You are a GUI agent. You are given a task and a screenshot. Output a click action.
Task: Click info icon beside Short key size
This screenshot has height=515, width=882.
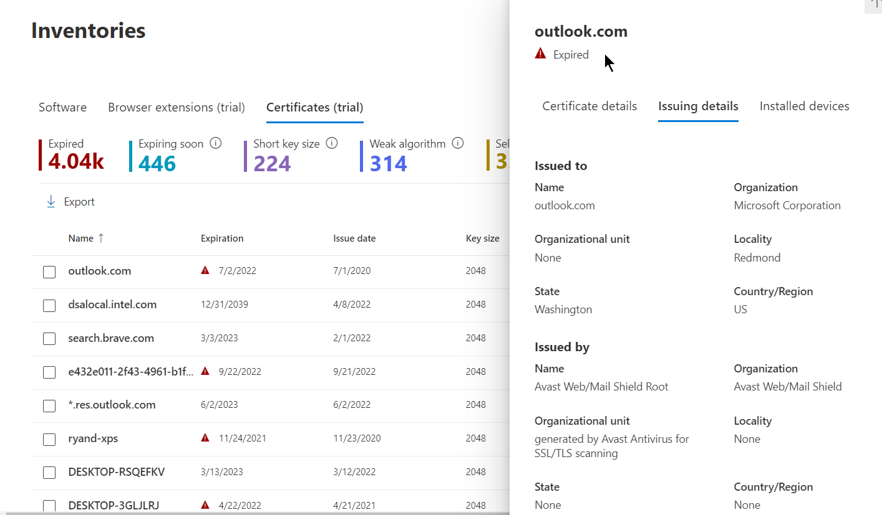click(x=332, y=144)
